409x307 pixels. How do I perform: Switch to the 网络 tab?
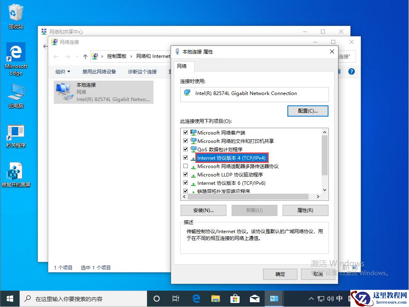coord(183,66)
